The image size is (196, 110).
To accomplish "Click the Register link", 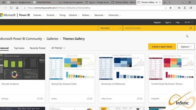I will [x=157, y=22].
